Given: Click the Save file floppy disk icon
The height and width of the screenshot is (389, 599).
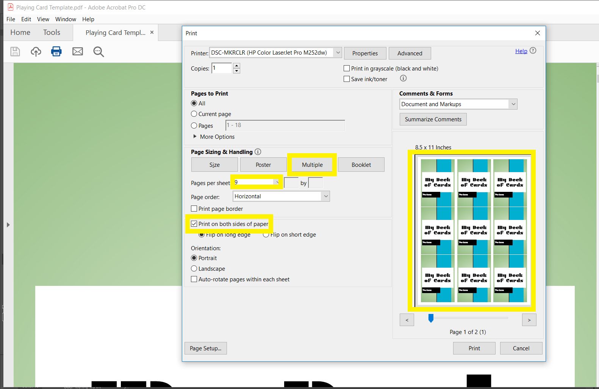Looking at the screenshot, I should pos(15,52).
